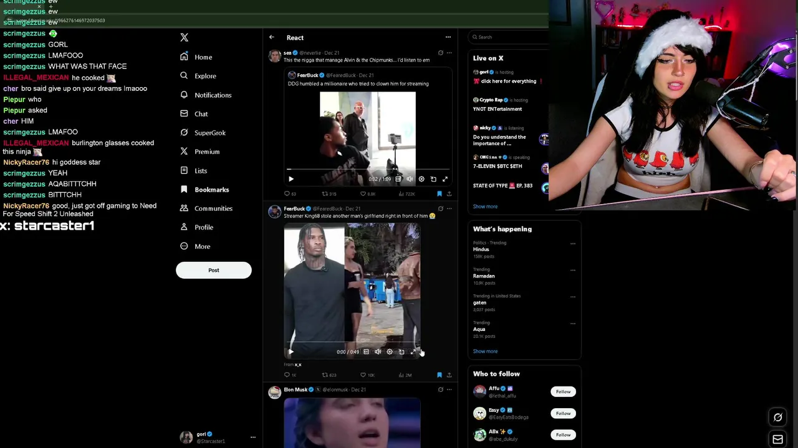Open more options for Hindus trend
The image size is (798, 448).
click(x=573, y=243)
